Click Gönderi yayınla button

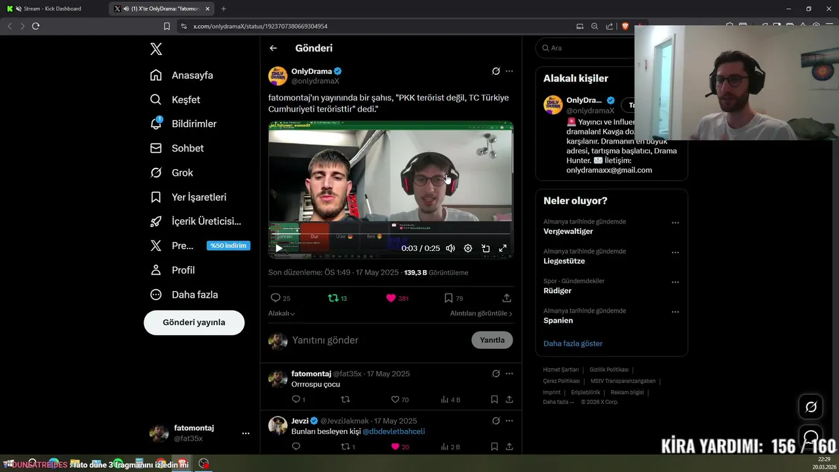coord(194,323)
